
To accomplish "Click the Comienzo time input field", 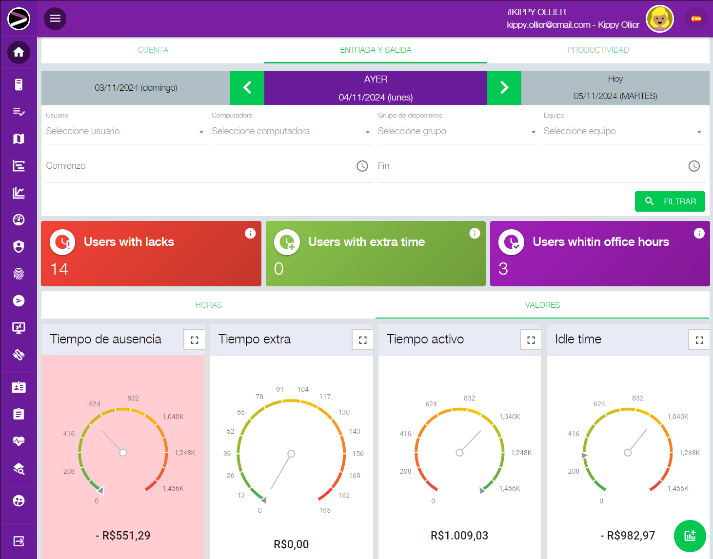I will point(200,166).
